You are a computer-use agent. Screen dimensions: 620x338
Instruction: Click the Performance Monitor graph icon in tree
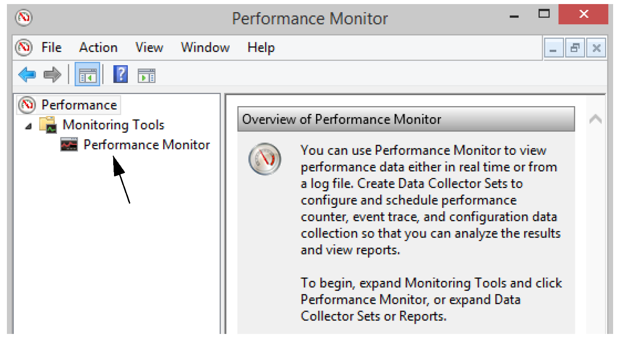pos(69,145)
